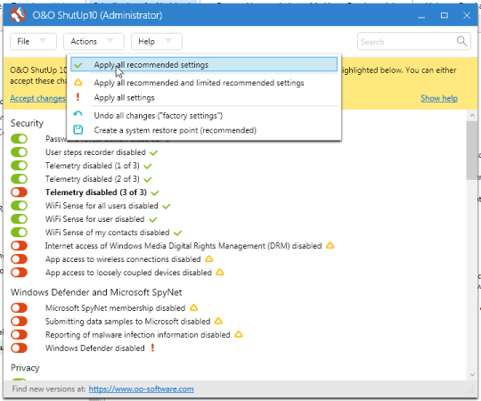
Task: Click the undo arrow icon in menu
Action: pyautogui.click(x=77, y=114)
